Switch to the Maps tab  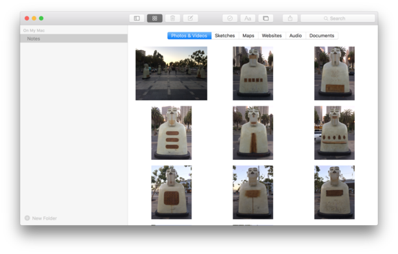(248, 36)
